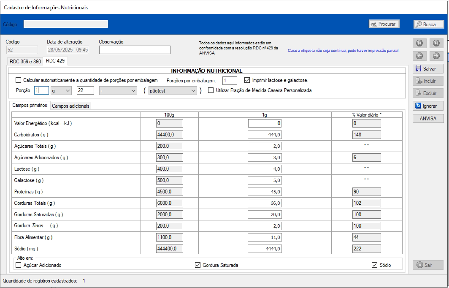Open the ANVISA button
The height and width of the screenshot is (288, 449).
pos(428,118)
